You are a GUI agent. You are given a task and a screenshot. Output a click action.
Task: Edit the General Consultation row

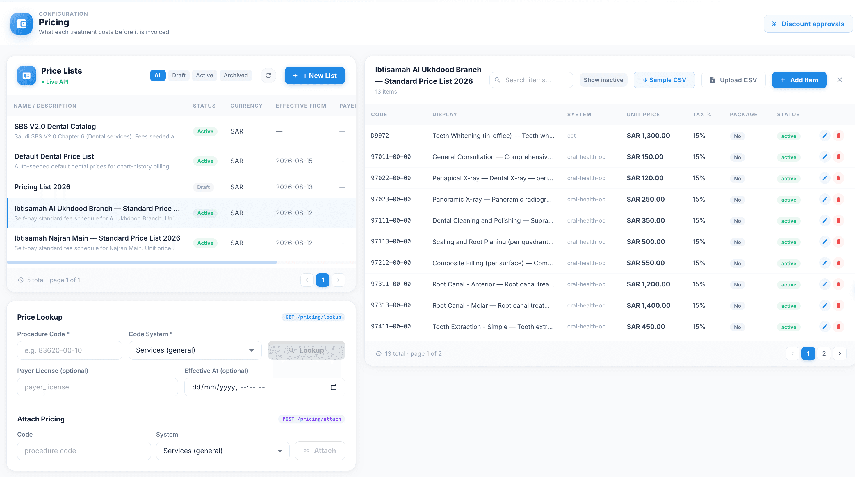(825, 157)
